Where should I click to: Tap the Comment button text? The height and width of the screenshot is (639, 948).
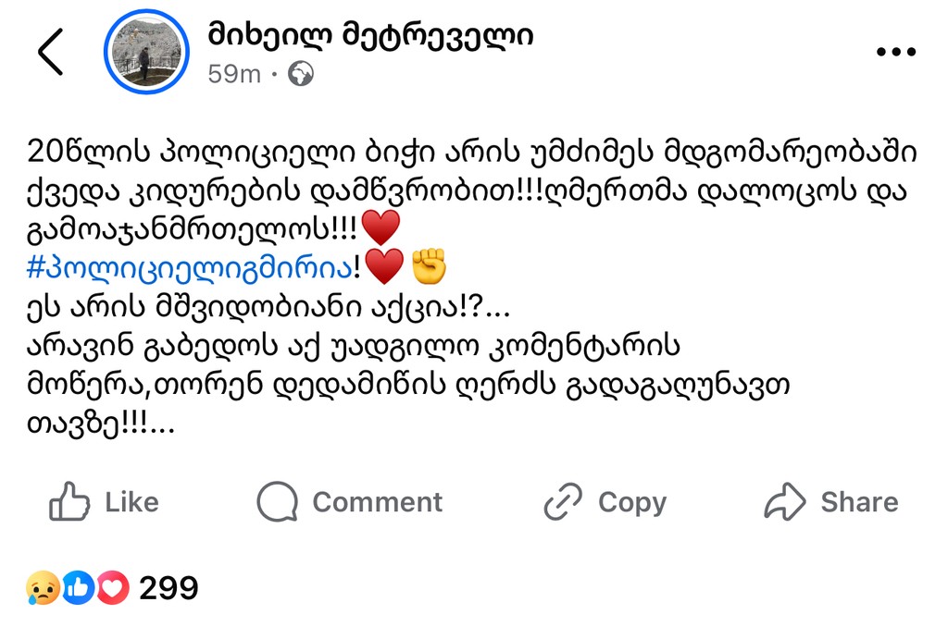[x=377, y=502]
